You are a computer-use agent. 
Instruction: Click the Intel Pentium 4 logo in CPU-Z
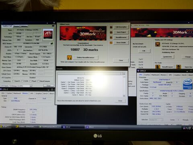click(188, 84)
